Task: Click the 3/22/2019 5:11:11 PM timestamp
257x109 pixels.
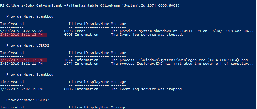Action: coord(21,64)
